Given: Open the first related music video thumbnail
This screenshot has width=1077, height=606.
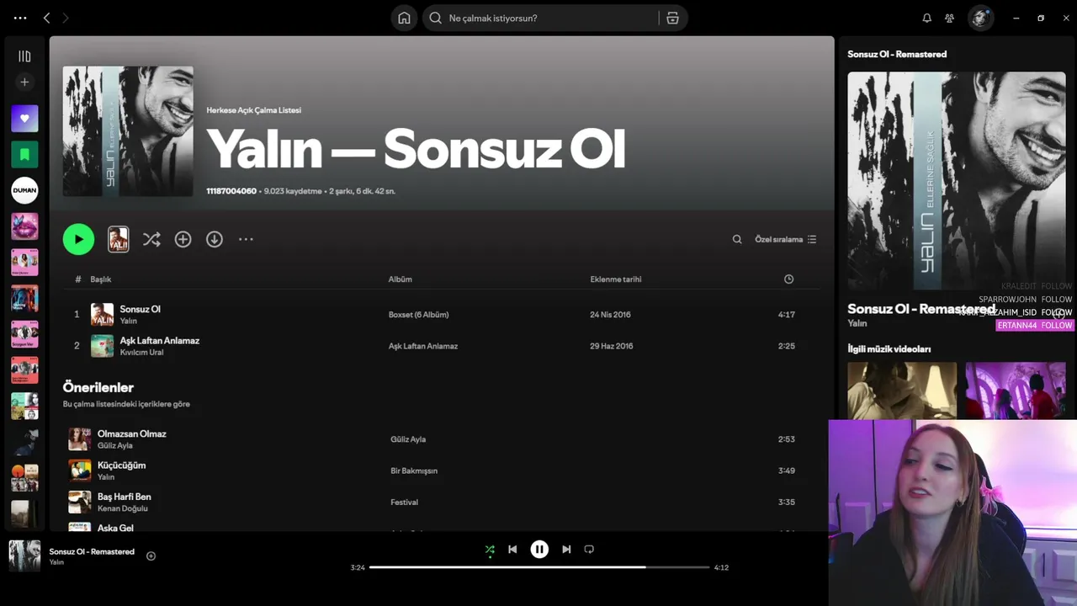Looking at the screenshot, I should (x=902, y=391).
